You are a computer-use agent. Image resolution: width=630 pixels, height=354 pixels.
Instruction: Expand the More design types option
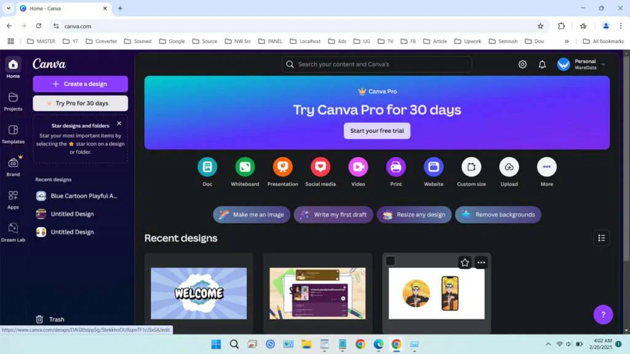coord(546,167)
